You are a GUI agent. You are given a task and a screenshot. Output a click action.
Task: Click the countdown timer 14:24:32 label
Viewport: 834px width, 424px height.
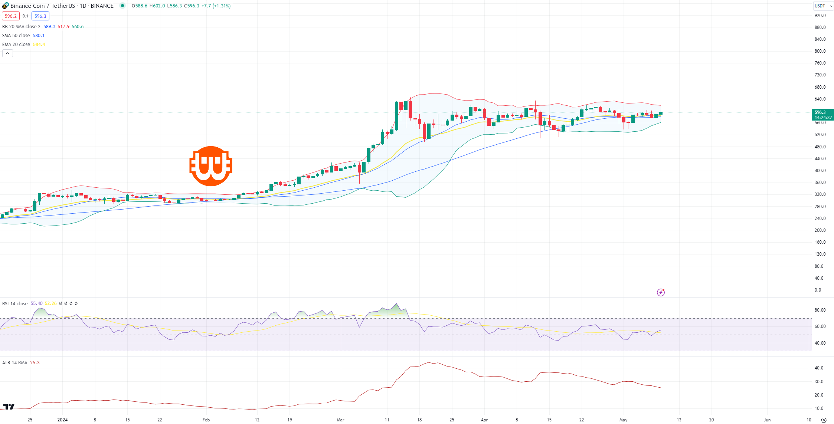coord(823,118)
